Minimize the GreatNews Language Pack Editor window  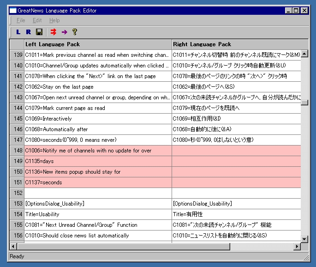289,11
